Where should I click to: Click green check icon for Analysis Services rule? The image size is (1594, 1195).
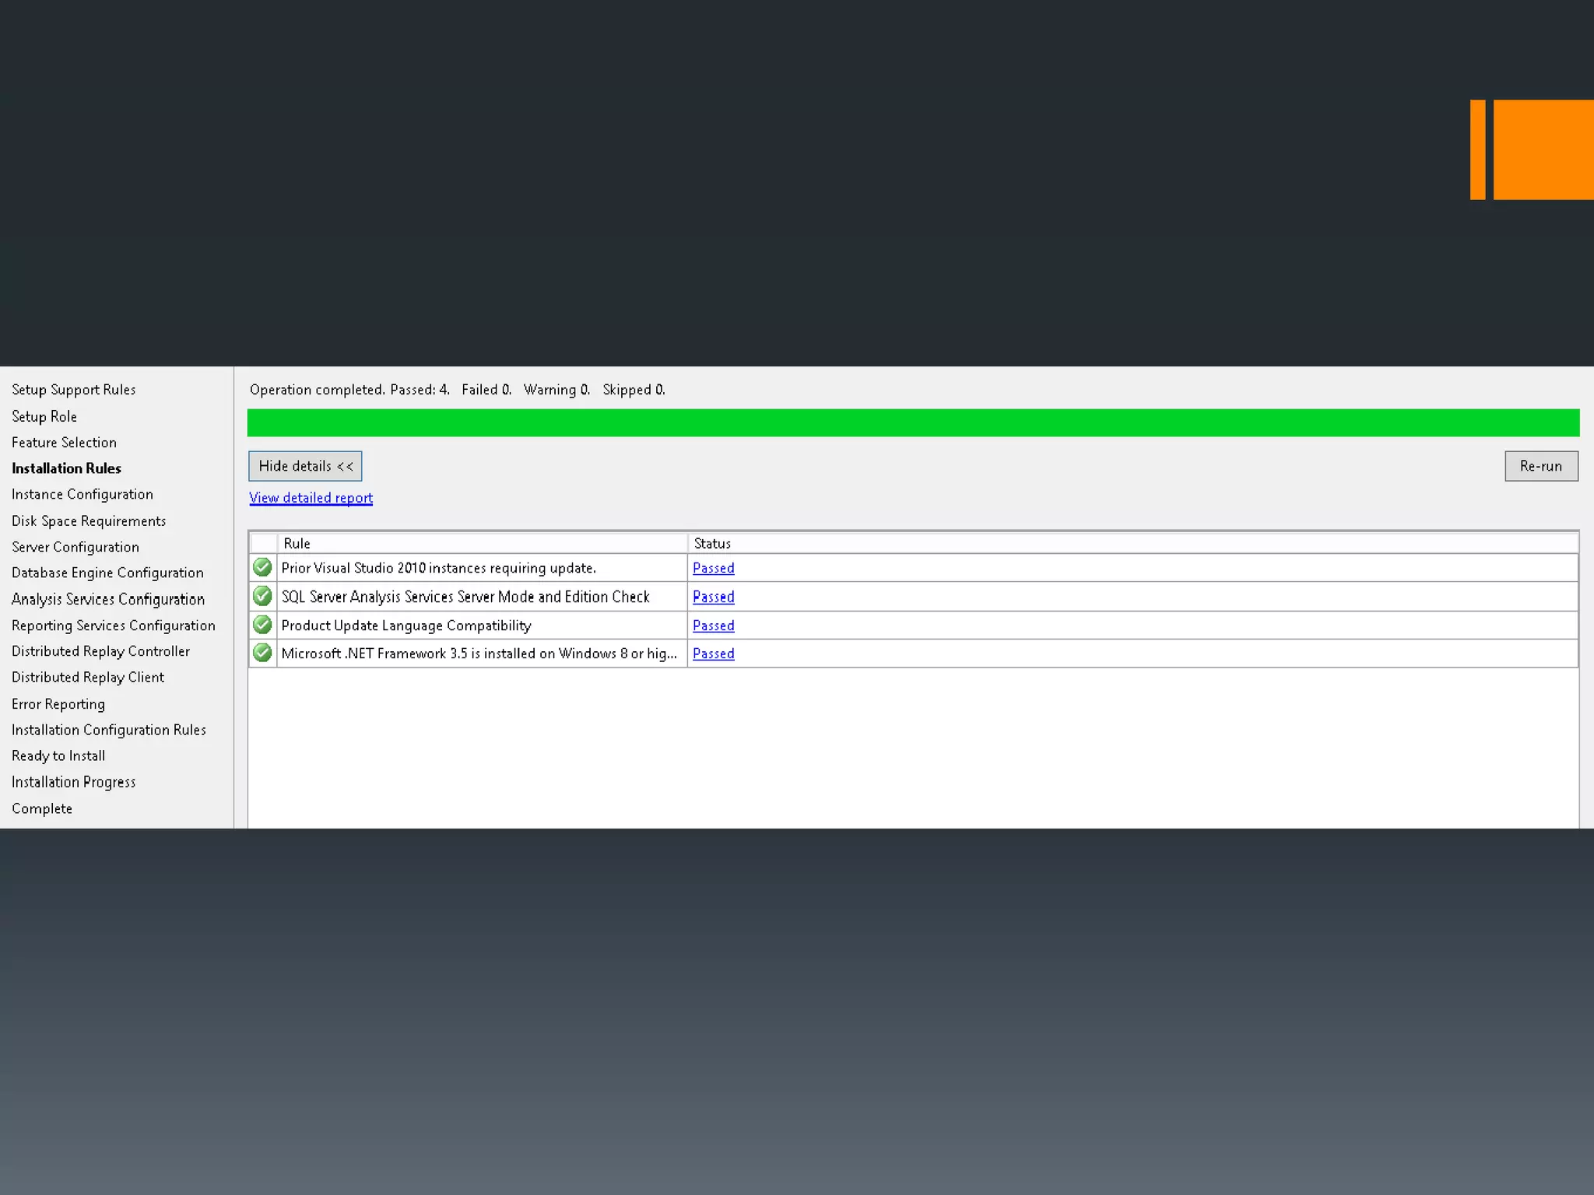262,596
